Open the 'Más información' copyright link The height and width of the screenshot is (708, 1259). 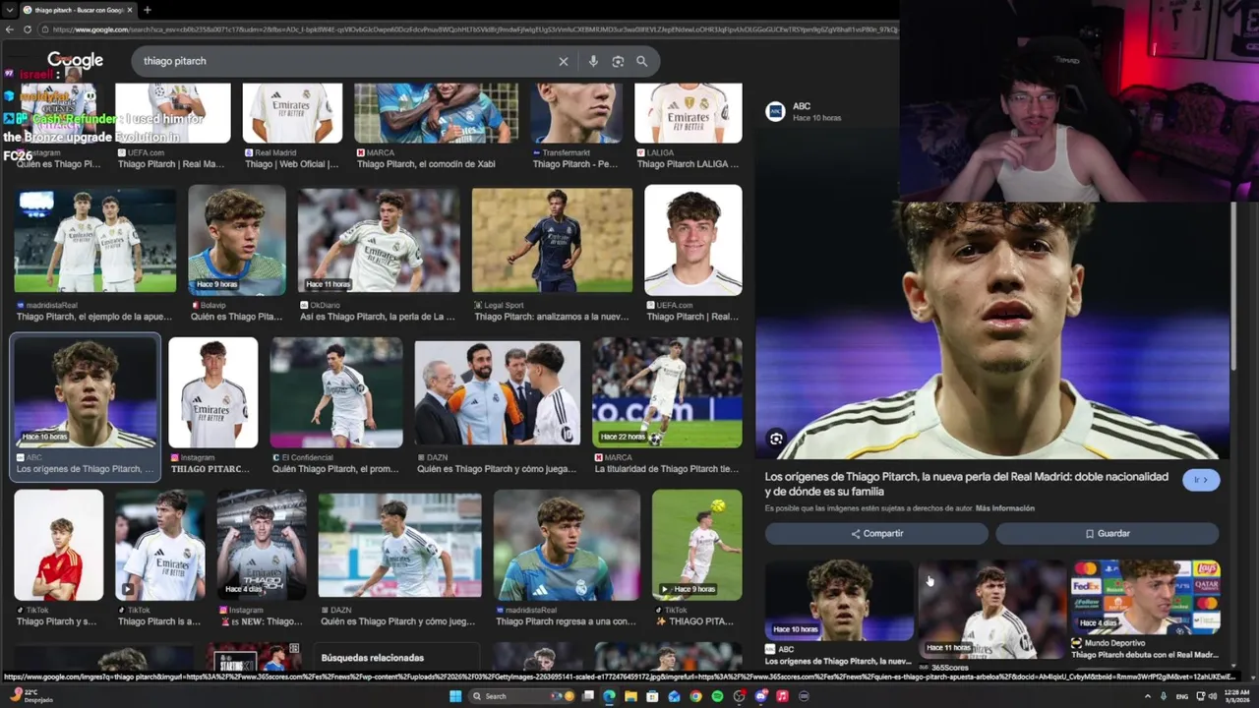coord(1005,508)
